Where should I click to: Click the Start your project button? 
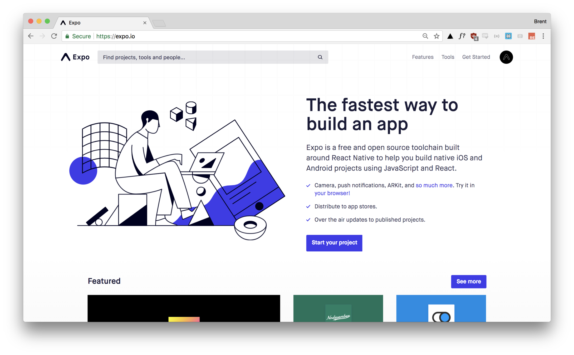334,242
